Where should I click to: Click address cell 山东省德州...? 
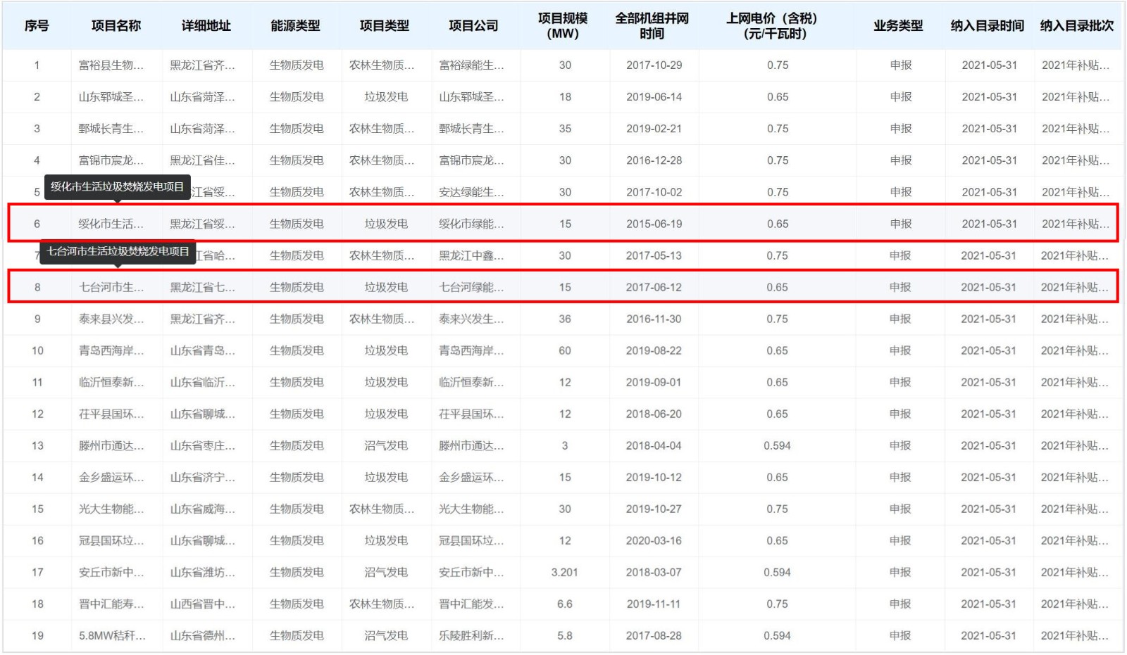(202, 635)
